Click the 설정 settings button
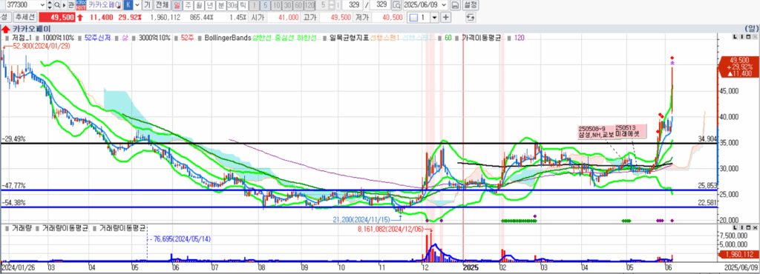The width and height of the screenshot is (760, 274). click(x=470, y=5)
